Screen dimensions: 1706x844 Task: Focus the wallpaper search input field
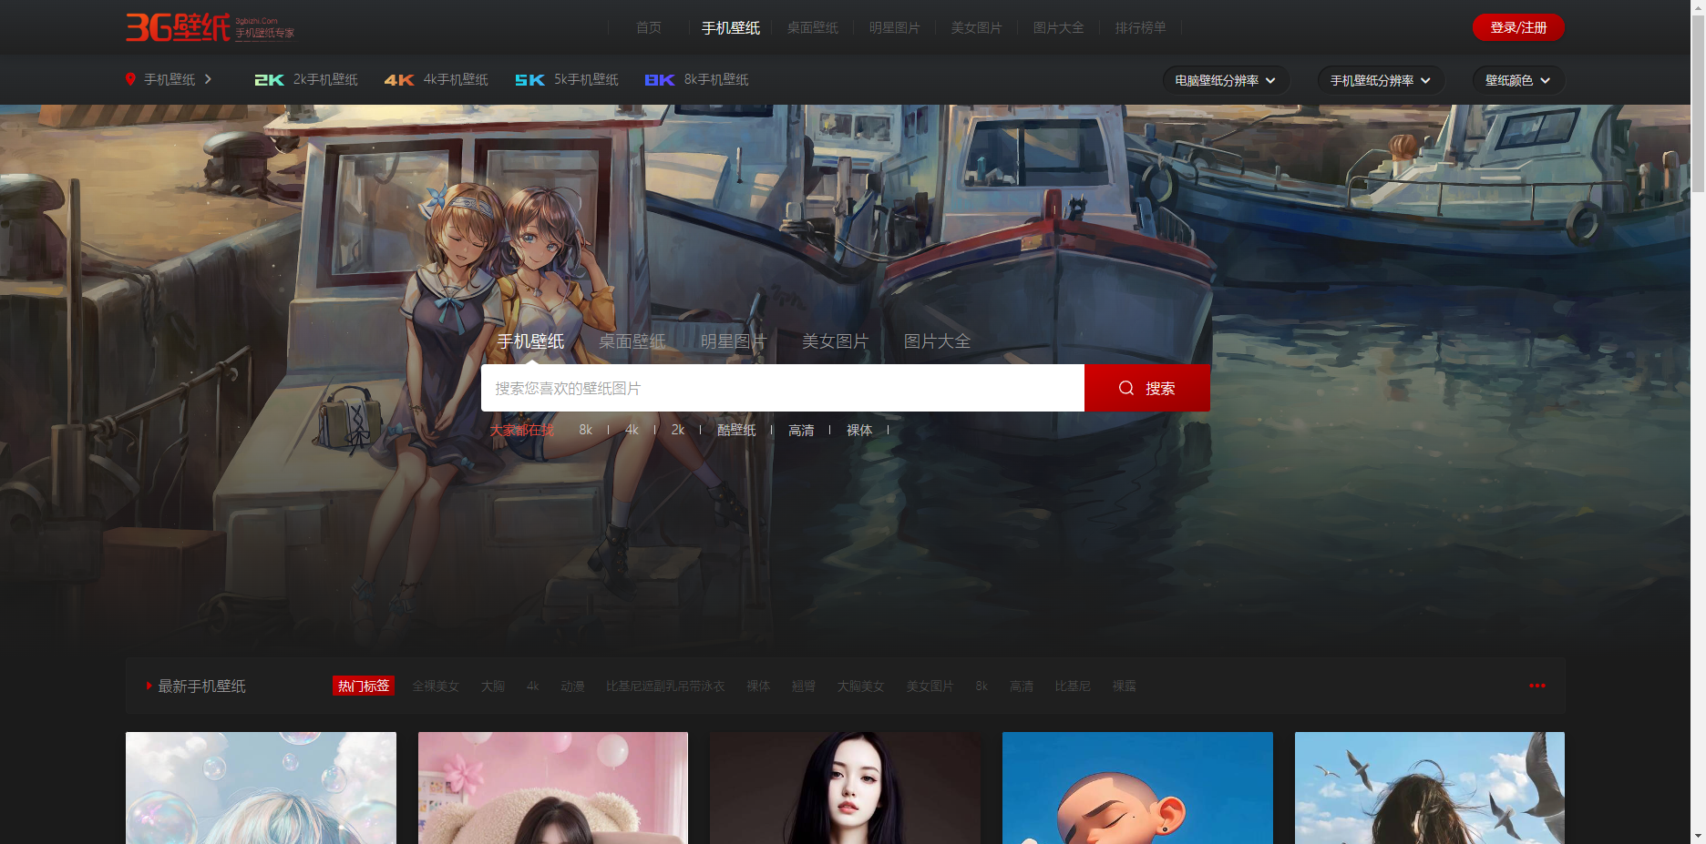783,388
